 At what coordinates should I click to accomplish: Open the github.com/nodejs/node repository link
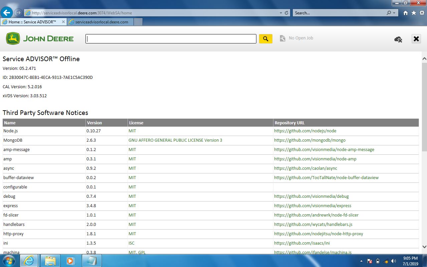tap(305, 131)
